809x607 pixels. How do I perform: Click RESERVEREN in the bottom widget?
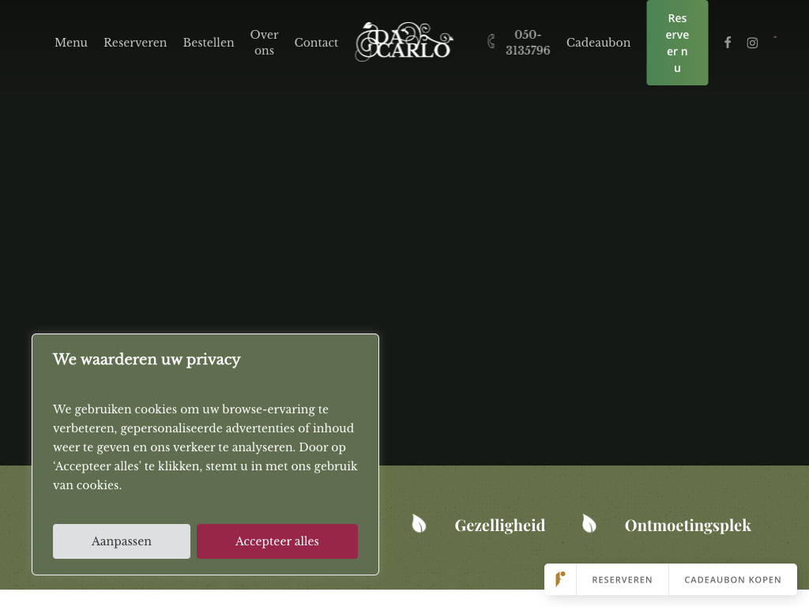622,579
